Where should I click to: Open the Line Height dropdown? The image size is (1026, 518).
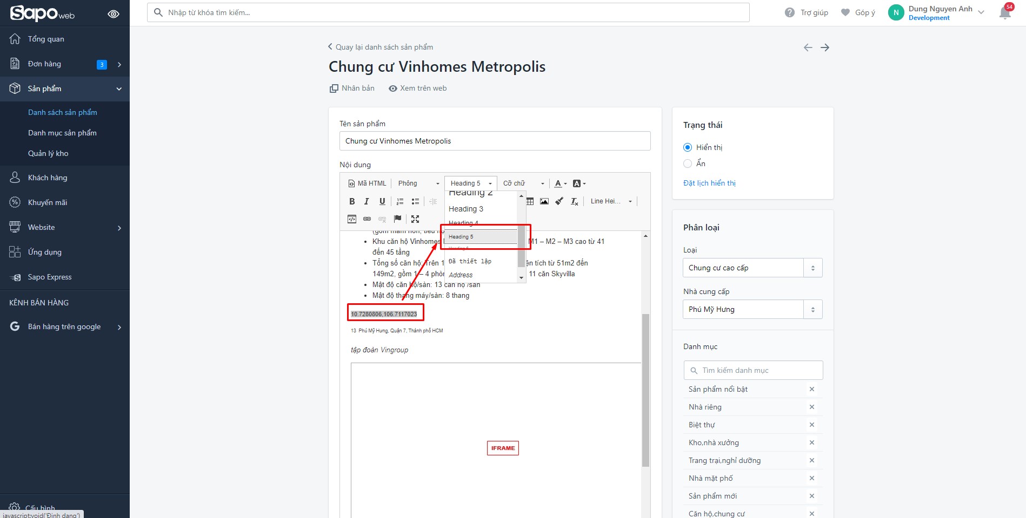click(x=611, y=201)
